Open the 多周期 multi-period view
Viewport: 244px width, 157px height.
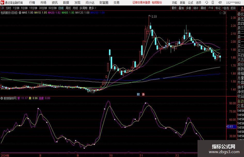point(83,8)
